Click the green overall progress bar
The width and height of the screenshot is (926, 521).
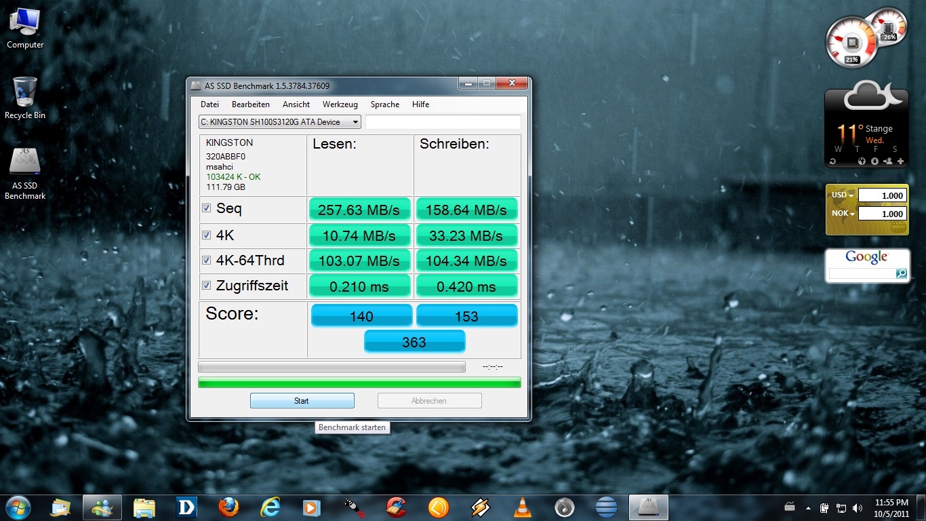pos(359,383)
